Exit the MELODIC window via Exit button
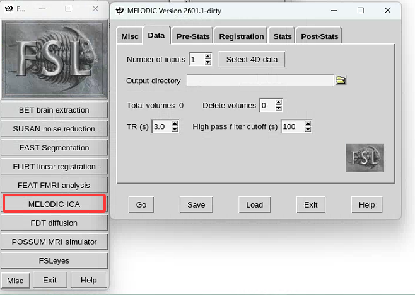The image size is (415, 295). tap(311, 204)
